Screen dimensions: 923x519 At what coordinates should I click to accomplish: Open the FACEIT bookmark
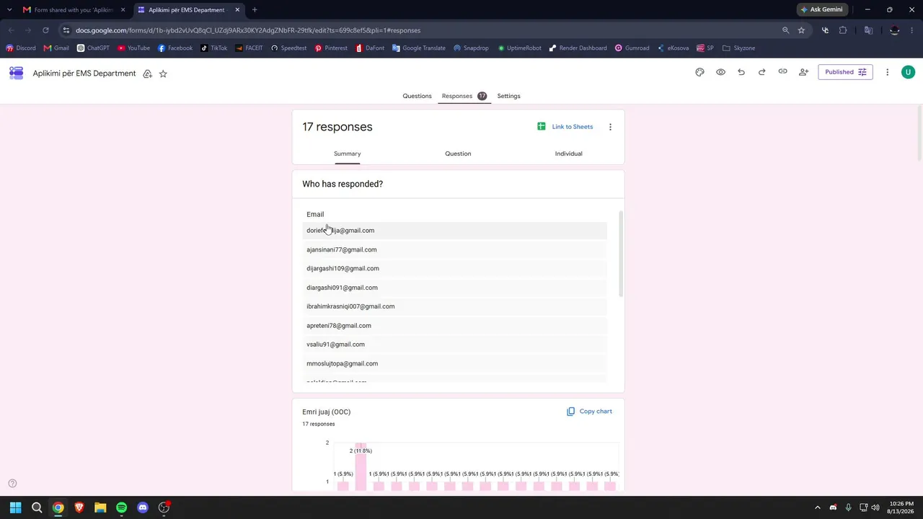pyautogui.click(x=249, y=48)
